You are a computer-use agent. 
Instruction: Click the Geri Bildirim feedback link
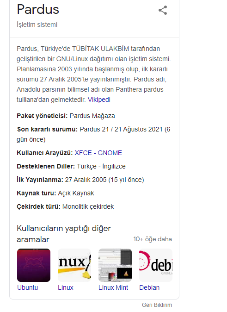pyautogui.click(x=157, y=305)
